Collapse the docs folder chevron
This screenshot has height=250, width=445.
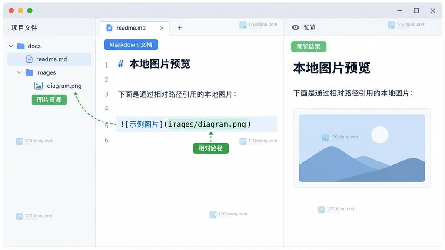tap(11, 46)
